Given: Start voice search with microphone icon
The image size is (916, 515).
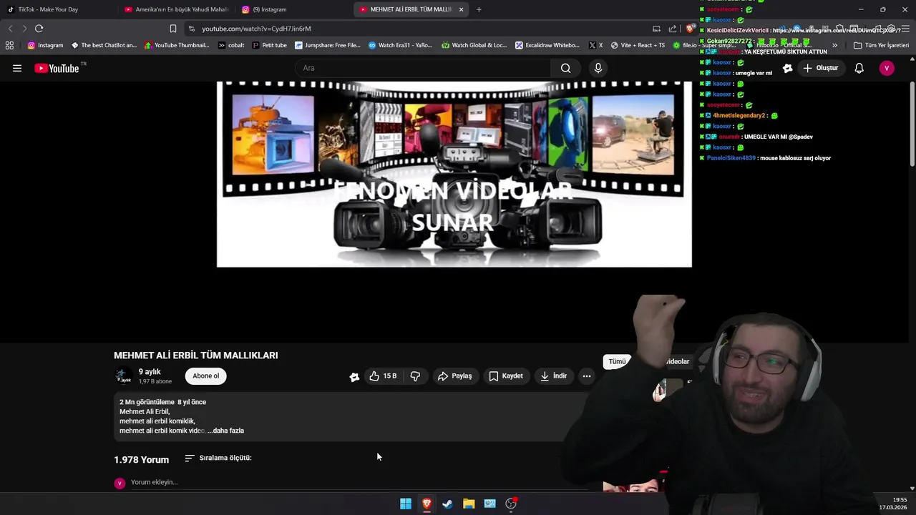Looking at the screenshot, I should pyautogui.click(x=598, y=68).
